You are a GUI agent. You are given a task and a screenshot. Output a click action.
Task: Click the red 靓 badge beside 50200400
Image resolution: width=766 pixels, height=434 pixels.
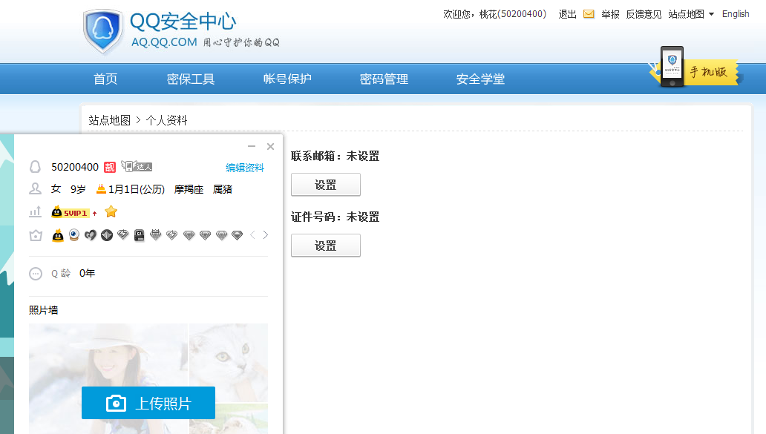(110, 168)
